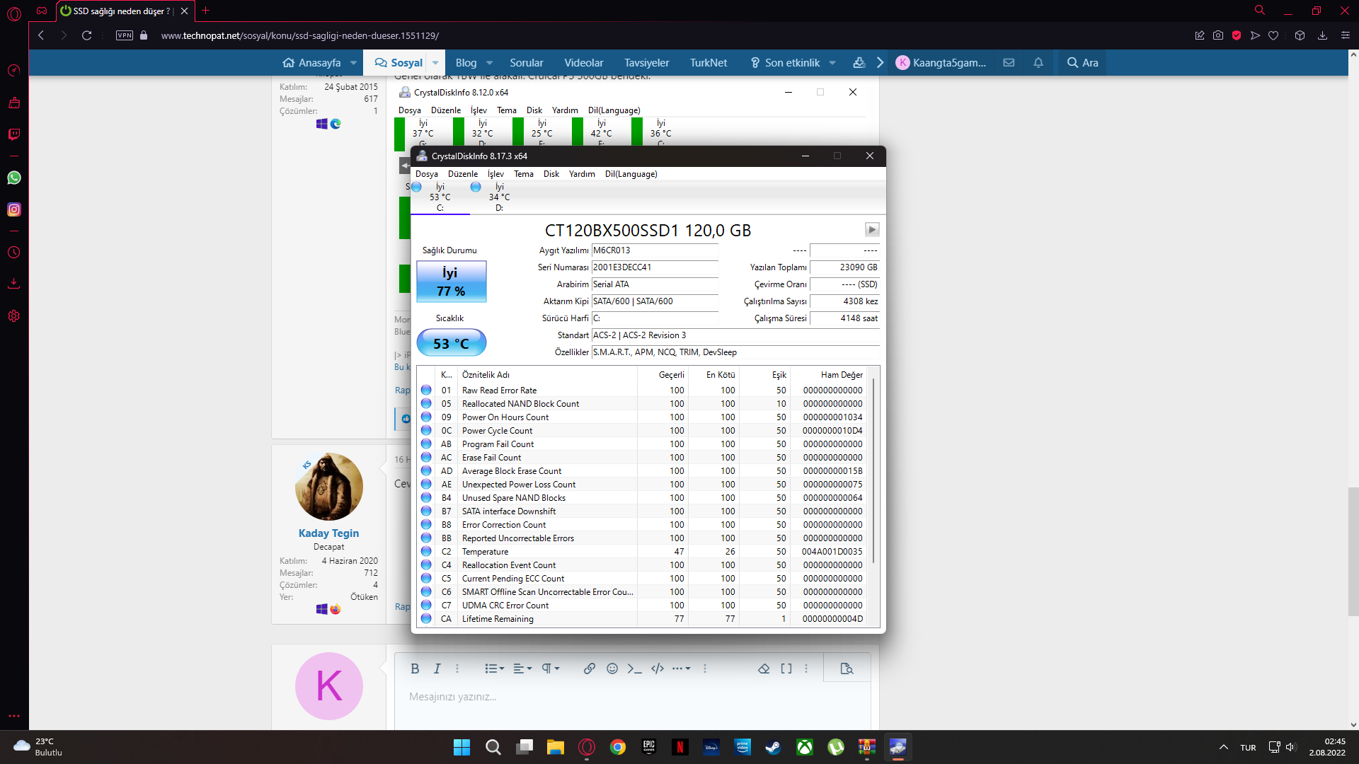Click the Videolar navigation link
The height and width of the screenshot is (764, 1359).
[x=583, y=62]
